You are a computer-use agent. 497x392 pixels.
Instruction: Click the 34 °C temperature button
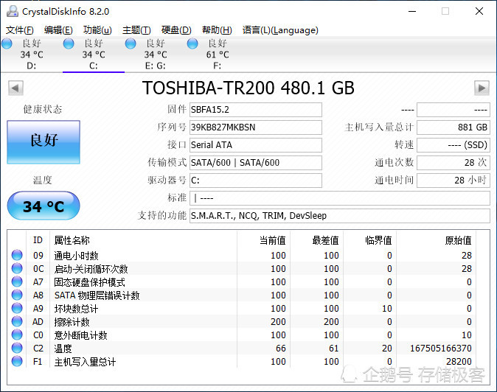44,206
